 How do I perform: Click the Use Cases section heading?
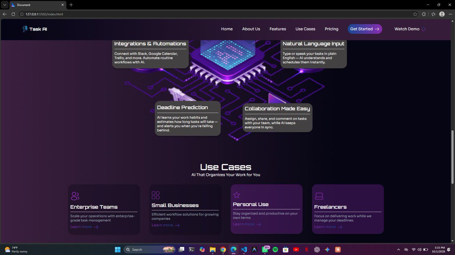(226, 167)
